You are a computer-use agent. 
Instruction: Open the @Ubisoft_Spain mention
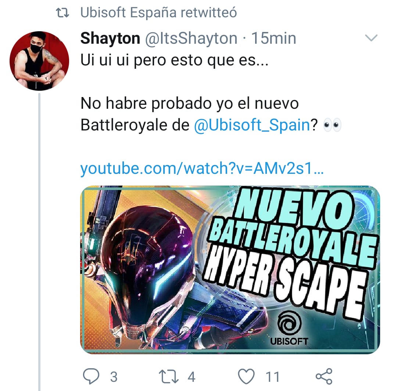click(x=252, y=125)
